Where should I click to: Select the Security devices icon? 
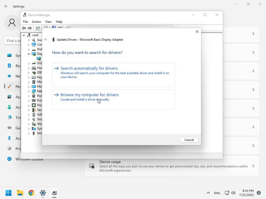pos(34,110)
